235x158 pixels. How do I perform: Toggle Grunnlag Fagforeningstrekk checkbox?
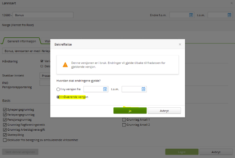[5, 125]
